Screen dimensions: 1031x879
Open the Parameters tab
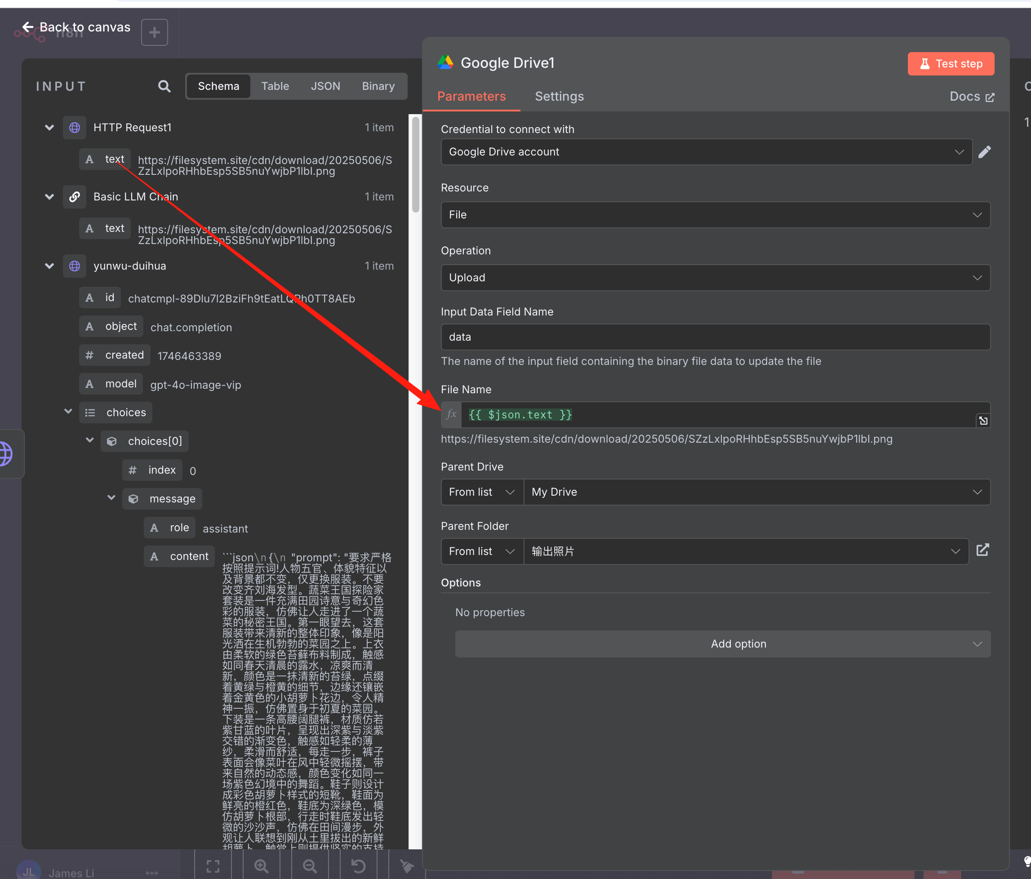[471, 97]
